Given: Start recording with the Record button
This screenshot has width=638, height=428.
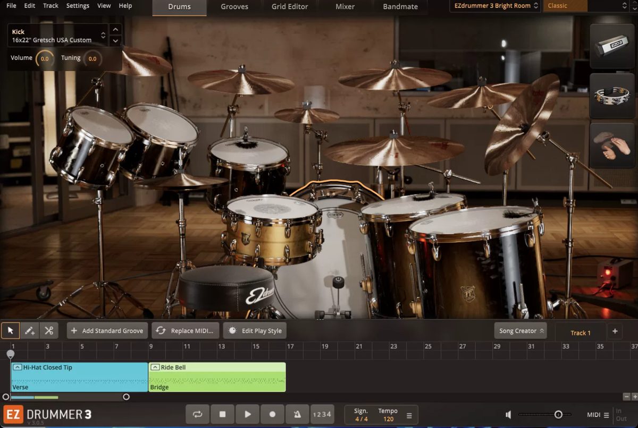Looking at the screenshot, I should click(x=273, y=414).
